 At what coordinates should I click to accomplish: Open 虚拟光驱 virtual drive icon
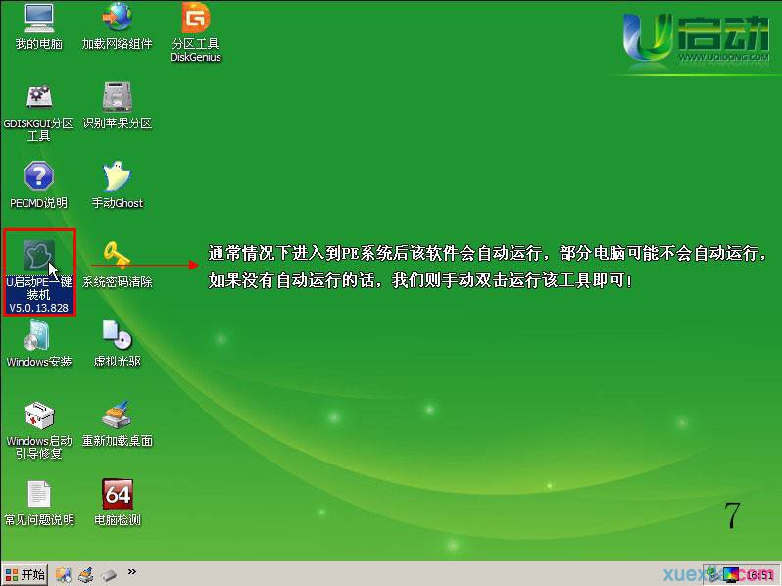point(117,335)
